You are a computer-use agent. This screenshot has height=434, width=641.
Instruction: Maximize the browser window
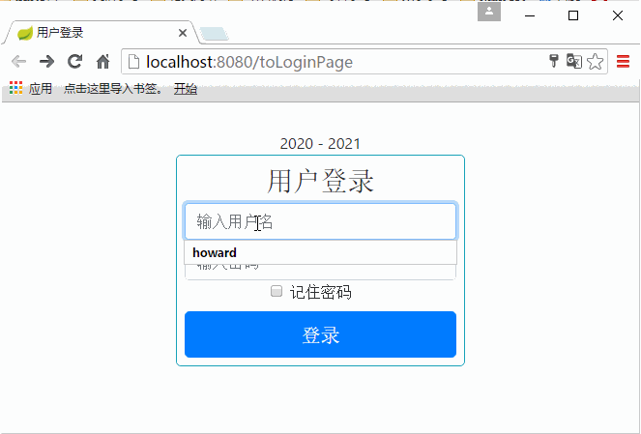(x=573, y=15)
